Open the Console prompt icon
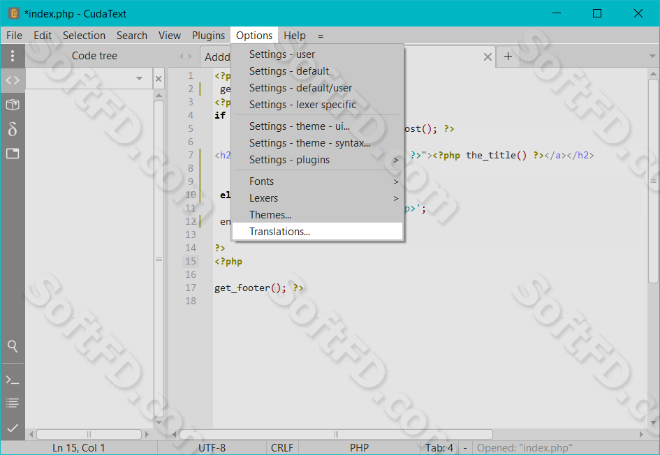 pyautogui.click(x=13, y=380)
